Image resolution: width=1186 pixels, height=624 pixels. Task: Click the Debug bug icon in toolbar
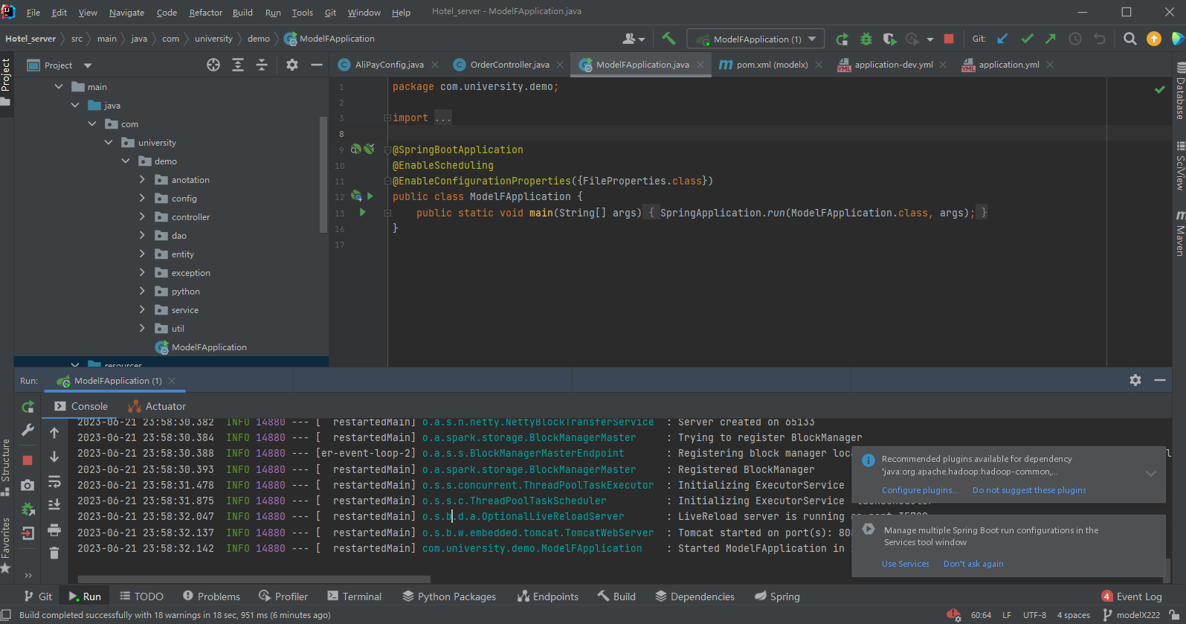(x=866, y=39)
